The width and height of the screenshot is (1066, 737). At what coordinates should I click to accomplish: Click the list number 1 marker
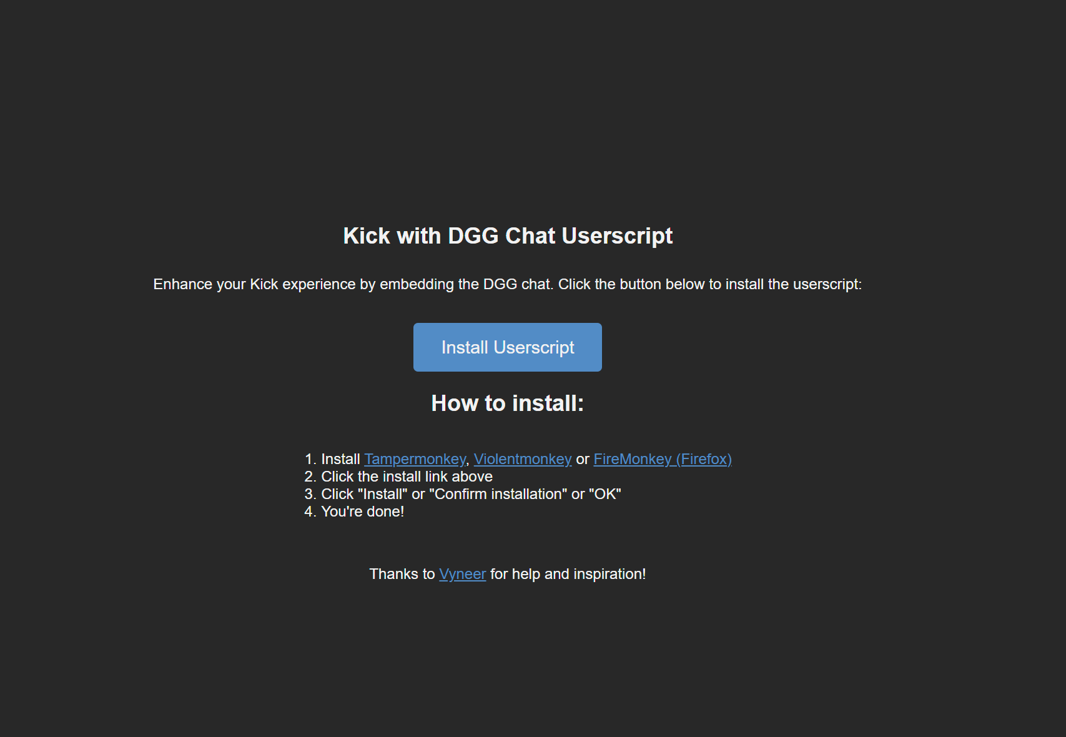click(x=310, y=459)
